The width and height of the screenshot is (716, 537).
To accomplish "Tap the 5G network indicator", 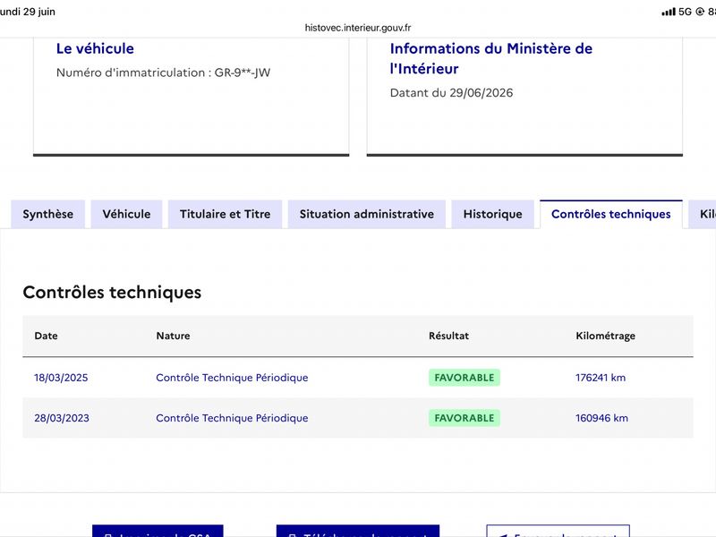I will click(685, 12).
